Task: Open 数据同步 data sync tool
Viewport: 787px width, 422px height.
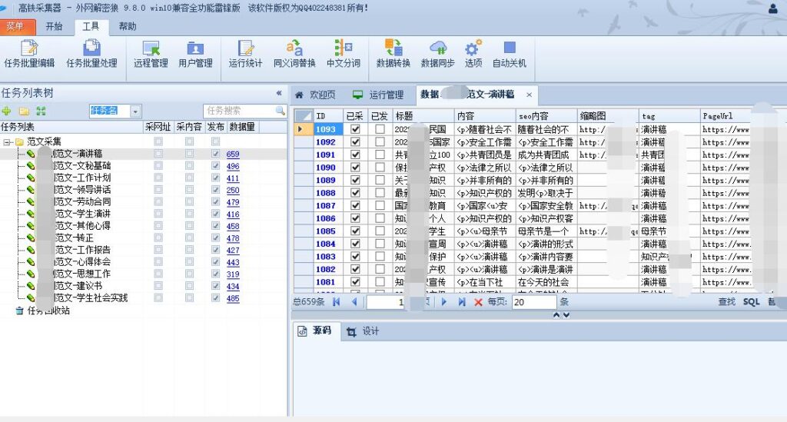Action: click(x=437, y=54)
